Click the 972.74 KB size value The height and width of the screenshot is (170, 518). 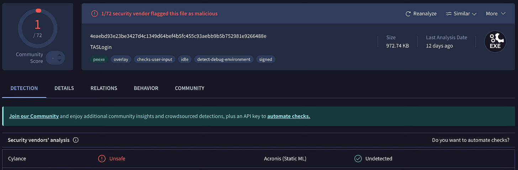[x=398, y=46]
